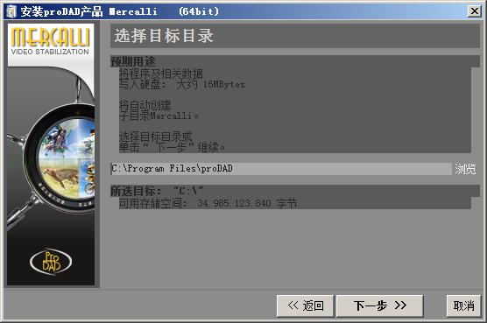Click the proDAD oval logo
This screenshot has width=487, height=323.
tap(51, 262)
